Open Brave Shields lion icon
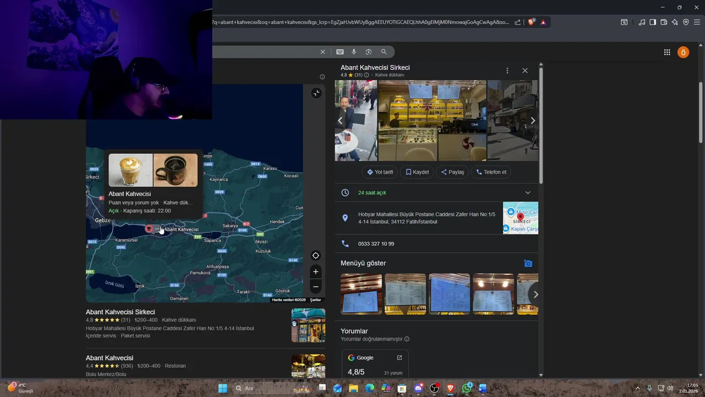 [x=531, y=22]
